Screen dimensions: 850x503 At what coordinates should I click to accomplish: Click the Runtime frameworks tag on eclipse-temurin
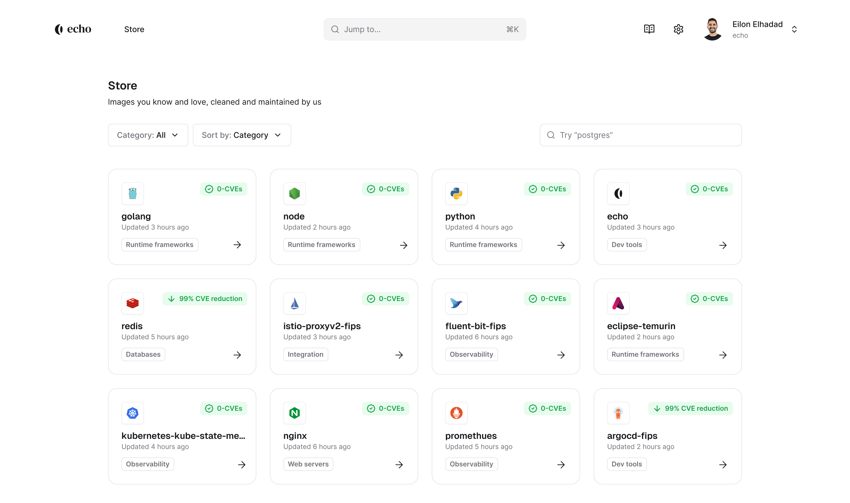click(x=645, y=354)
